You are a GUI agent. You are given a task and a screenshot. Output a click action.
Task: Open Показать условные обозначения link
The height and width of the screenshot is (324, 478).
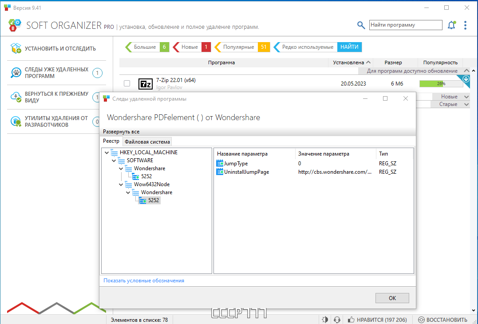[x=144, y=281]
